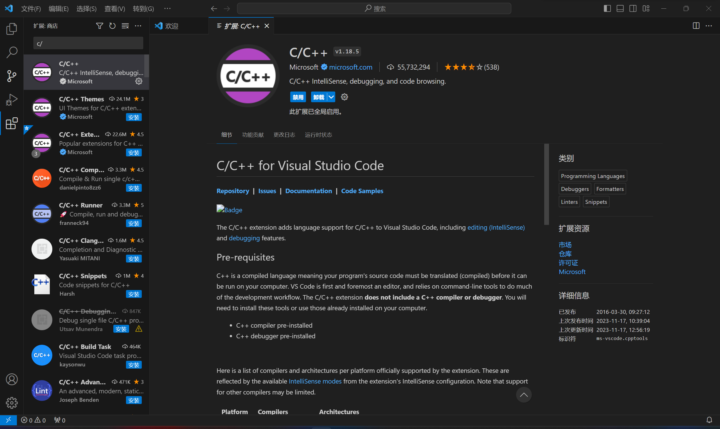Open the Search view in activity bar
720x429 pixels.
click(x=12, y=52)
